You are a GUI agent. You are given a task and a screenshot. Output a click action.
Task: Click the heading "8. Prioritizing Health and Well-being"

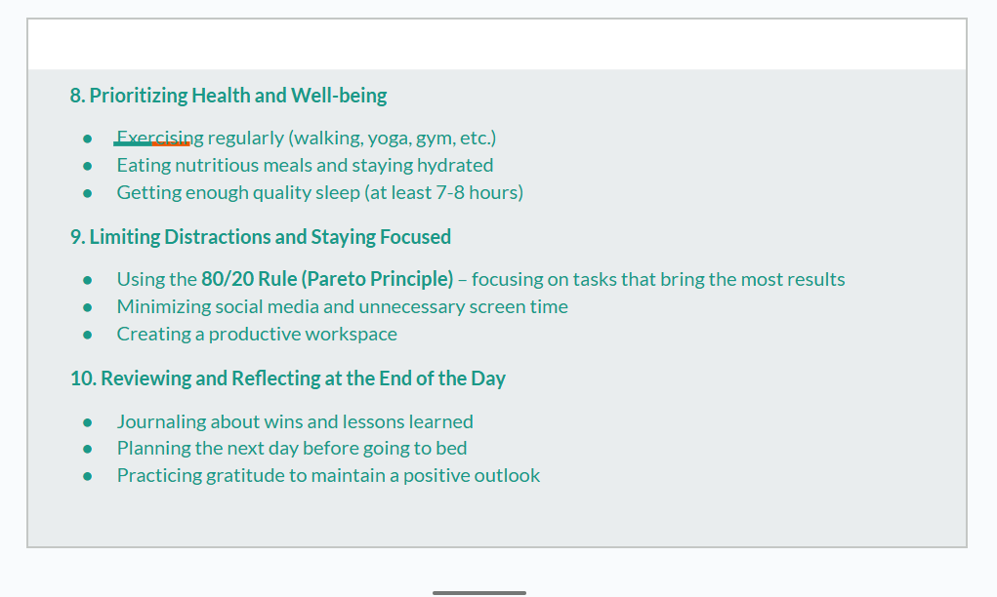(228, 96)
